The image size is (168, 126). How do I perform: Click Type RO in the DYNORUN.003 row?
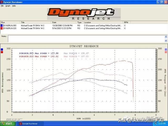click(x=79, y=26)
